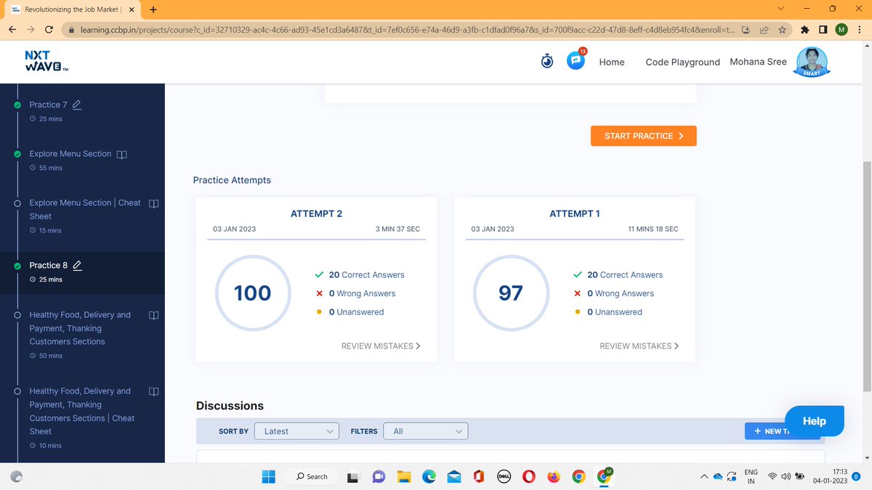Viewport: 872px width, 490px height.
Task: Expand the tab search chevron in title bar
Action: click(x=780, y=9)
